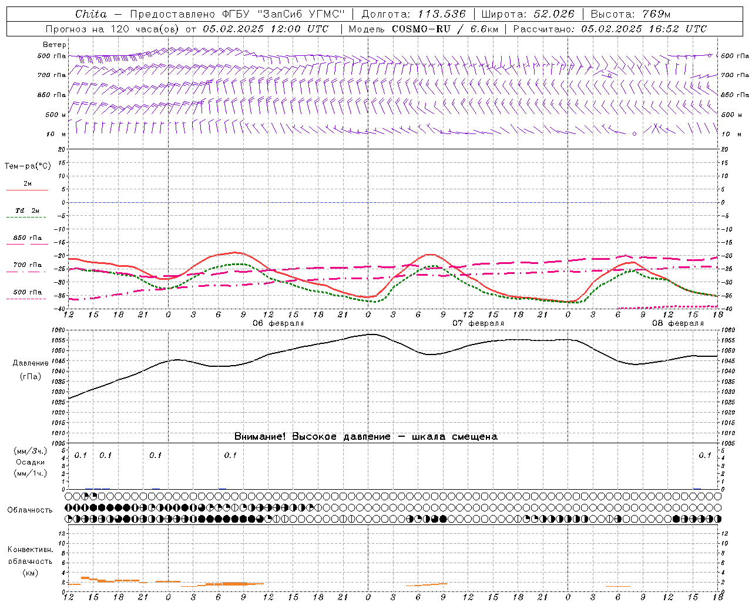The image size is (752, 602).
Task: Click the "(мм/3ч.)" precipitation unit label
Action: point(31,451)
